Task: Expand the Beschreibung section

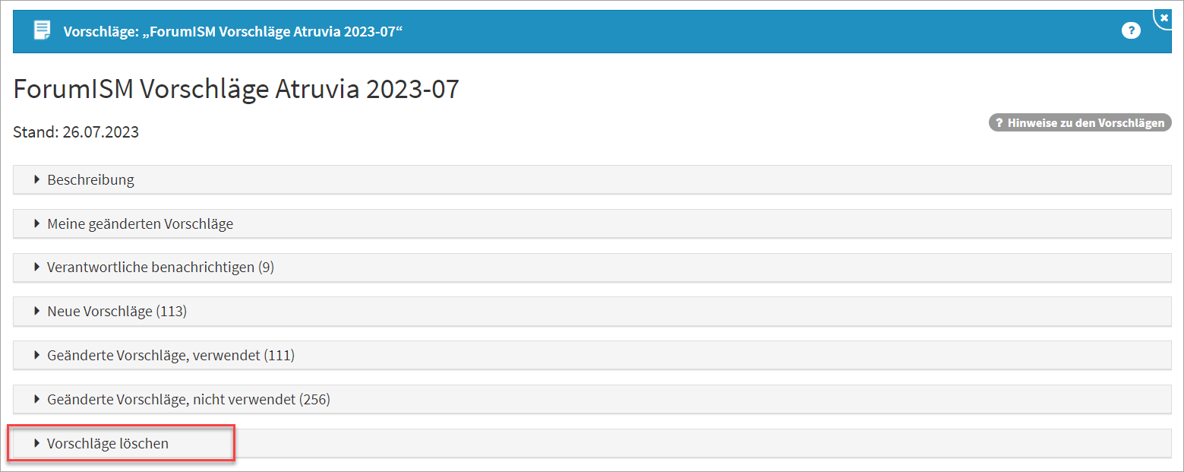Action: (x=91, y=180)
